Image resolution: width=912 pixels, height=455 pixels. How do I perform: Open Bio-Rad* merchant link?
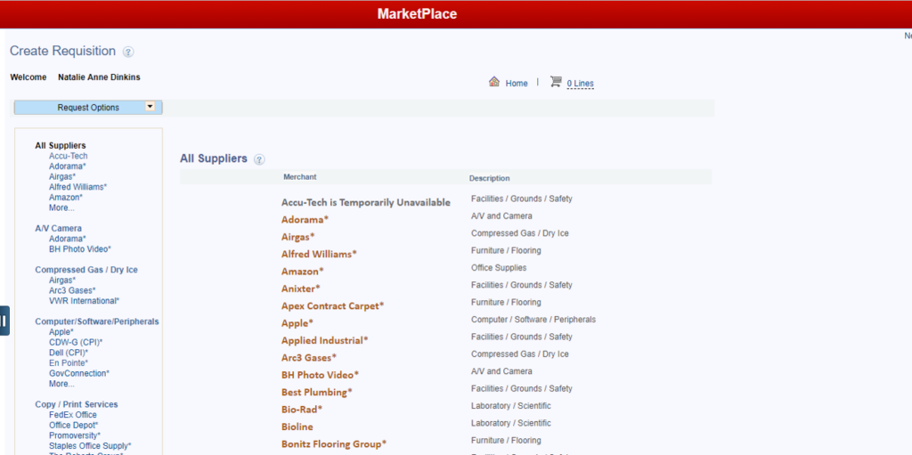tap(302, 409)
